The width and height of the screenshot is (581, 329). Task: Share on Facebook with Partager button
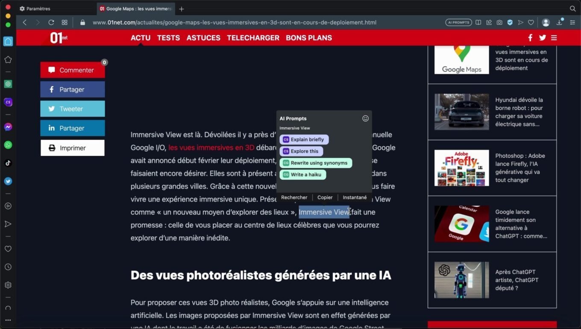coord(73,89)
